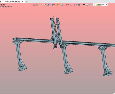Click the red crosshair axis icon
The image size is (115, 94).
point(67,5)
